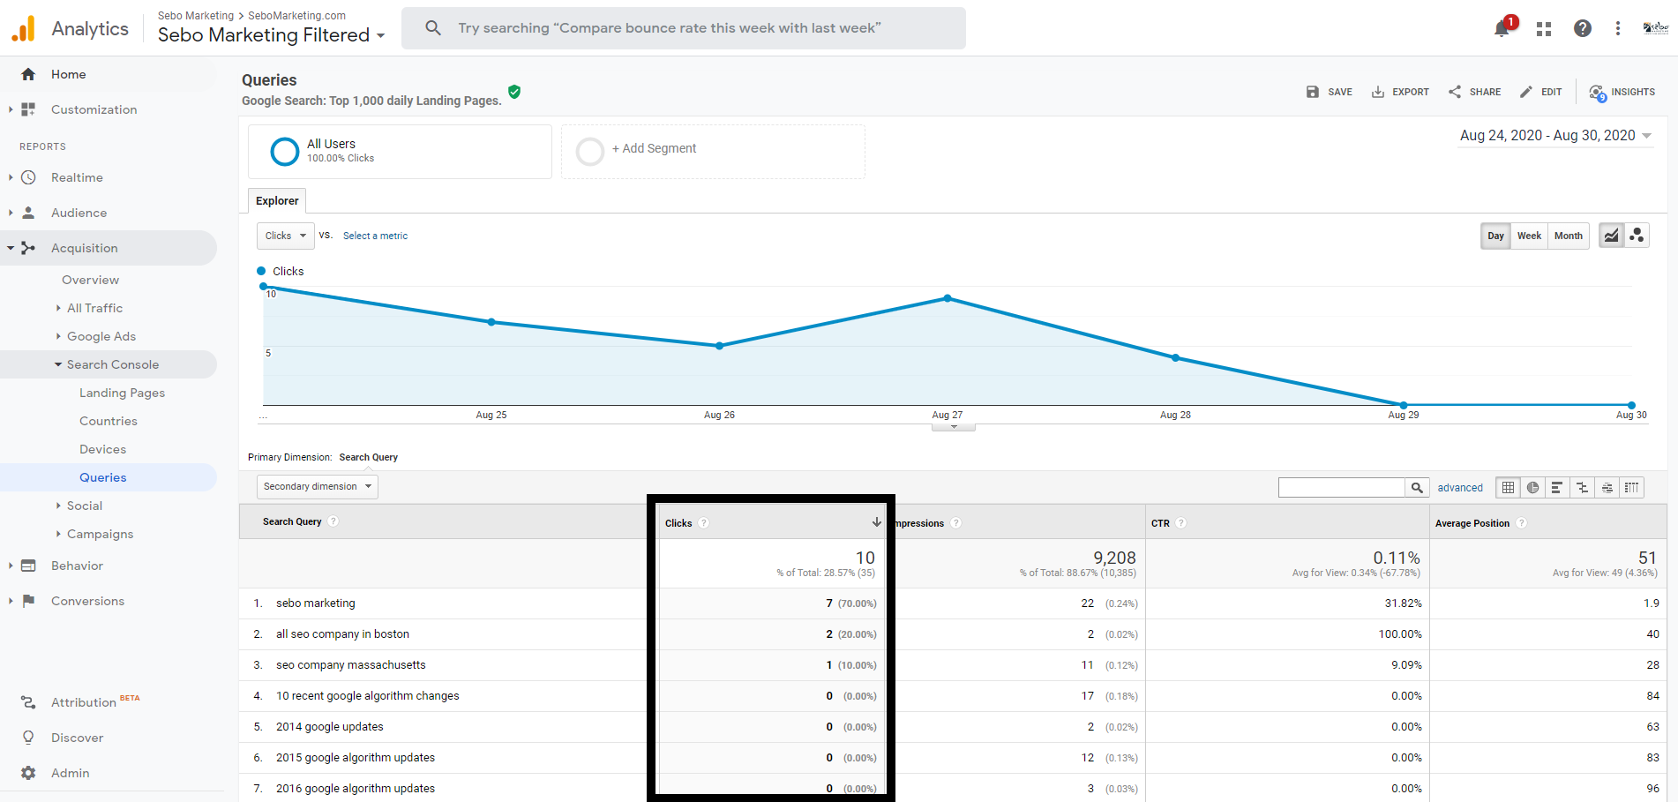Open Countries under Search Console
Image resolution: width=1678 pixels, height=802 pixels.
click(x=109, y=421)
